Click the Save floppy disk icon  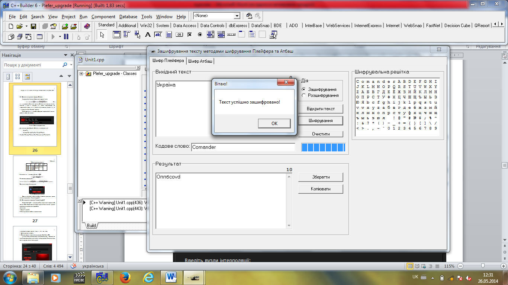click(33, 26)
